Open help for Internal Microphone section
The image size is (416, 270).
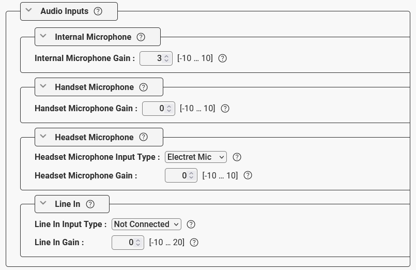[x=141, y=37]
